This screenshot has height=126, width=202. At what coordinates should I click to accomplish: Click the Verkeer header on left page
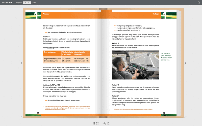pyautogui.click(x=46, y=14)
